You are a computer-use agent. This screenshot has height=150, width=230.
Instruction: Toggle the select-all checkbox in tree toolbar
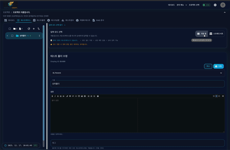(10, 29)
